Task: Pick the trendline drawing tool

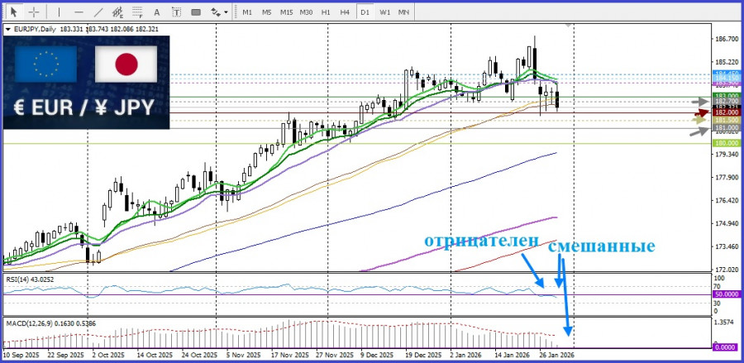Action: click(98, 12)
